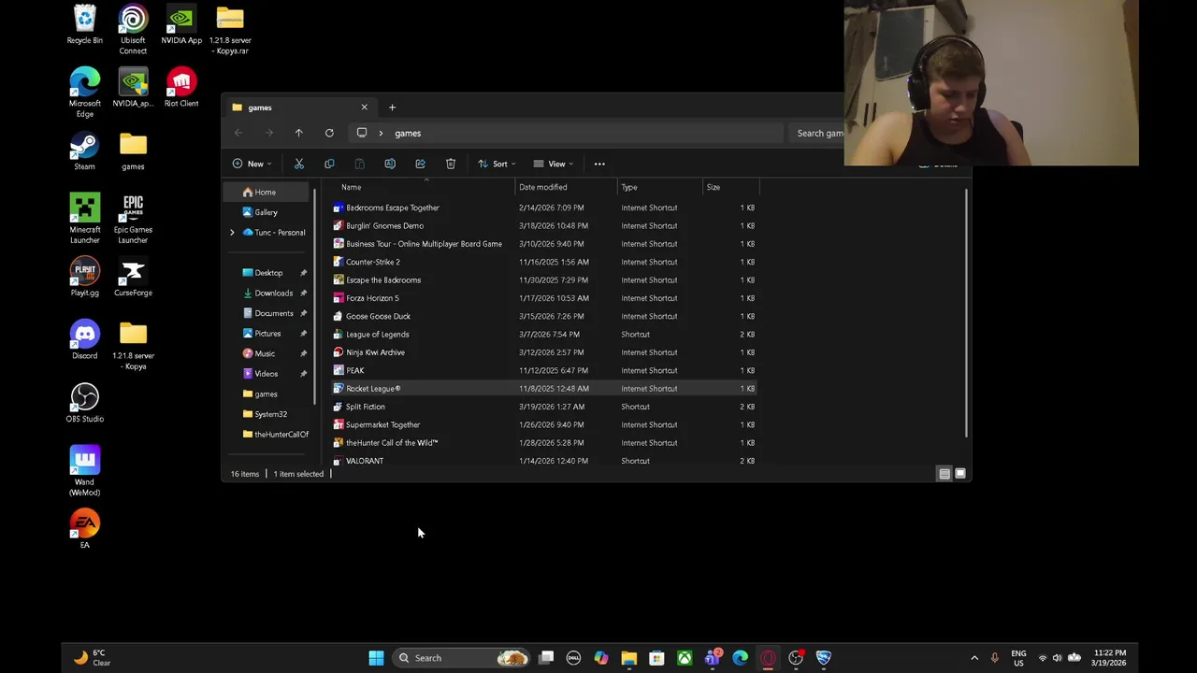The height and width of the screenshot is (673, 1197).
Task: Expand Tunc - Personal OneDrive tree
Action: tap(232, 233)
